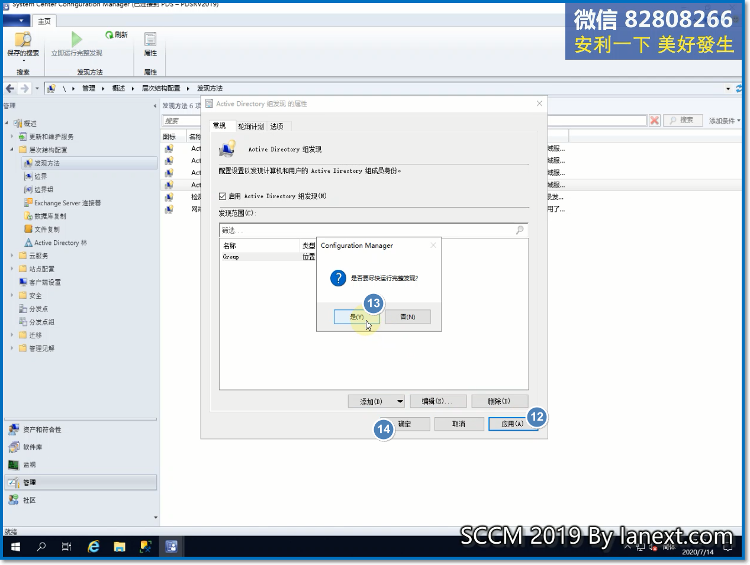Open Client Settings node
This screenshot has height=565, width=750.
coord(44,282)
